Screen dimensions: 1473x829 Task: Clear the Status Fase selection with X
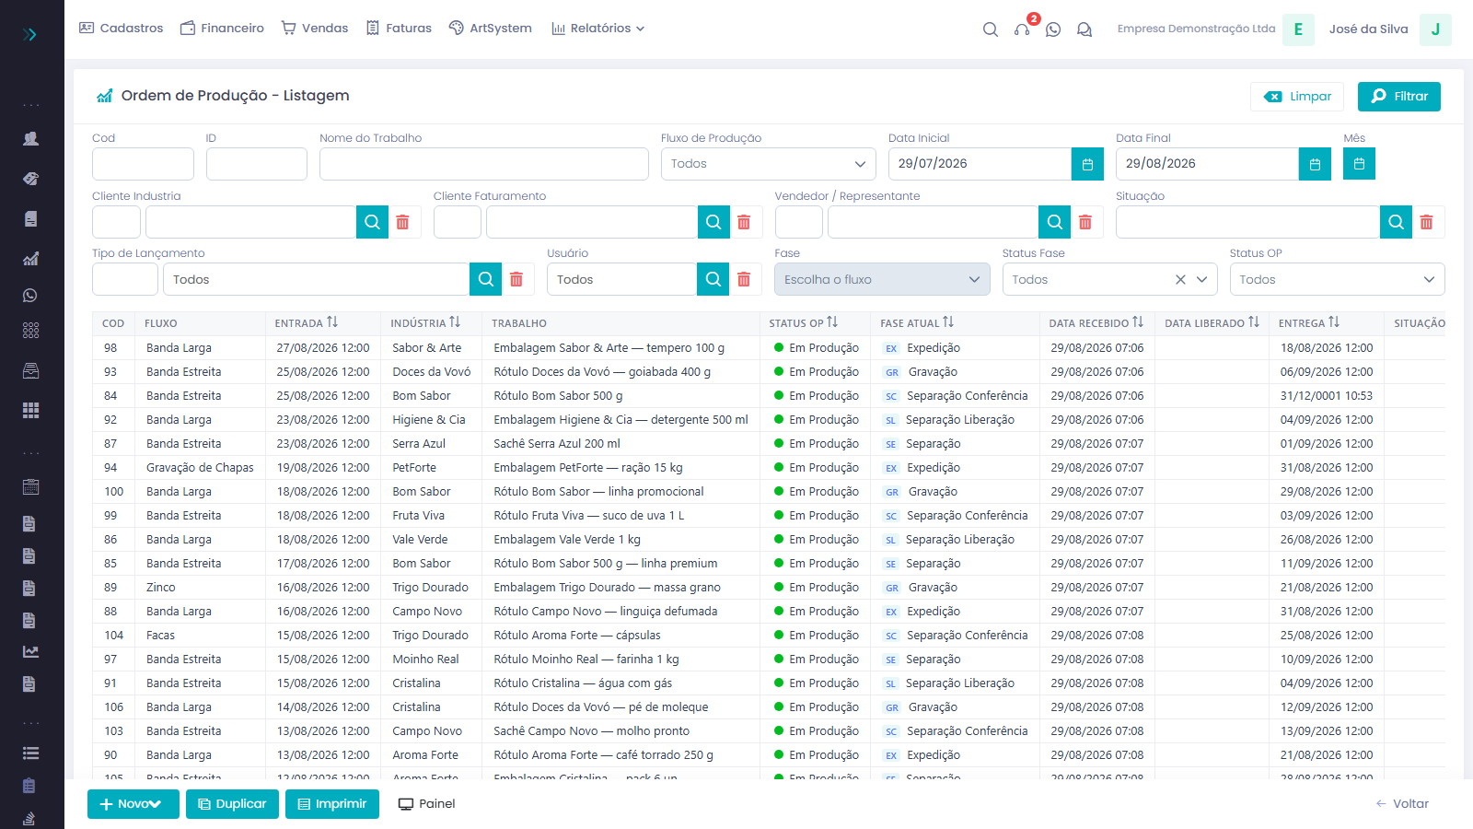point(1180,279)
